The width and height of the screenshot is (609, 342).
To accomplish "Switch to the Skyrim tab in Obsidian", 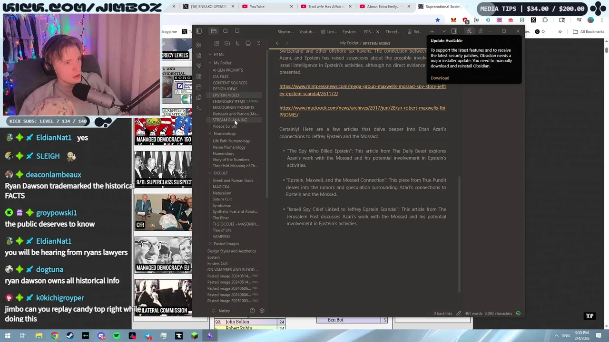I will tap(286, 32).
